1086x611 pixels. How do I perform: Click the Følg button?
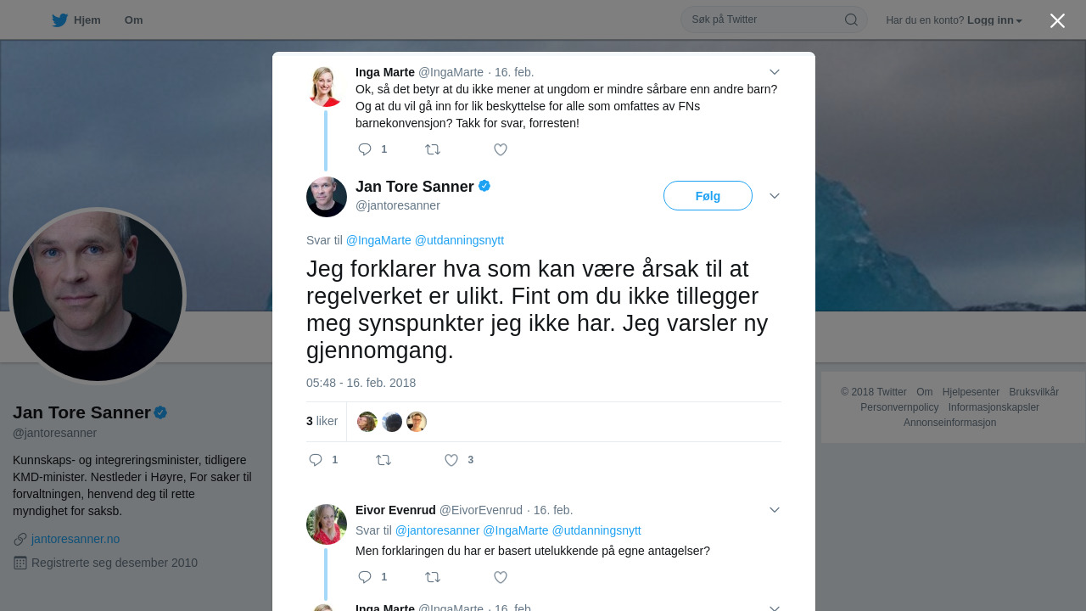pyautogui.click(x=708, y=196)
